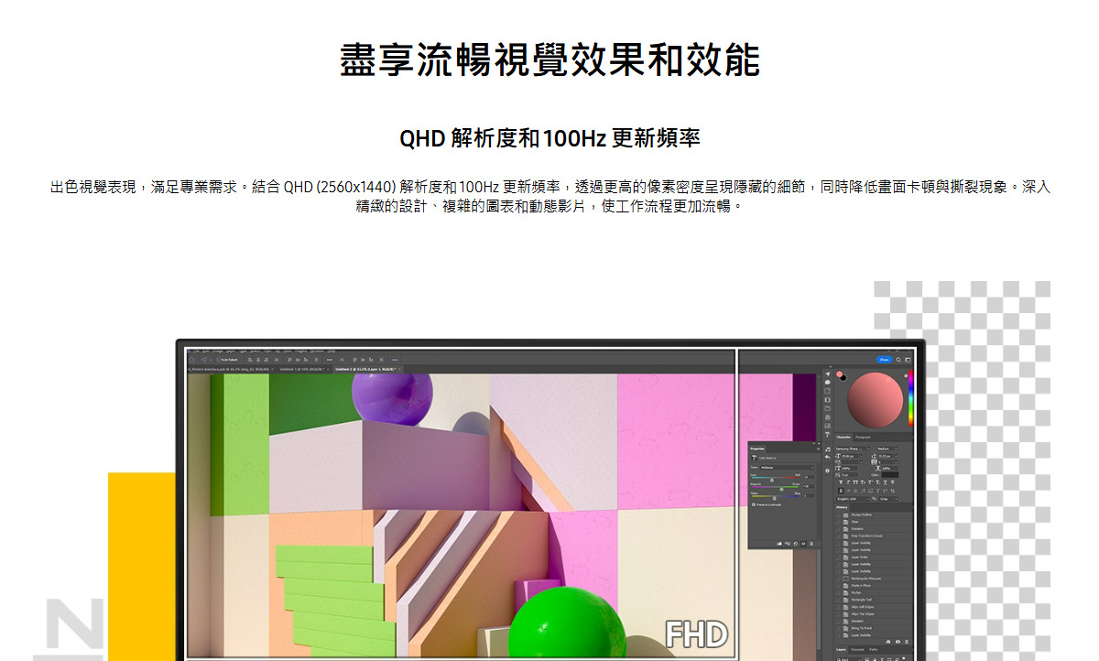Image resolution: width=1099 pixels, height=661 pixels.
Task: Click the speech bubble comments icon in side strip
Action: (x=828, y=382)
